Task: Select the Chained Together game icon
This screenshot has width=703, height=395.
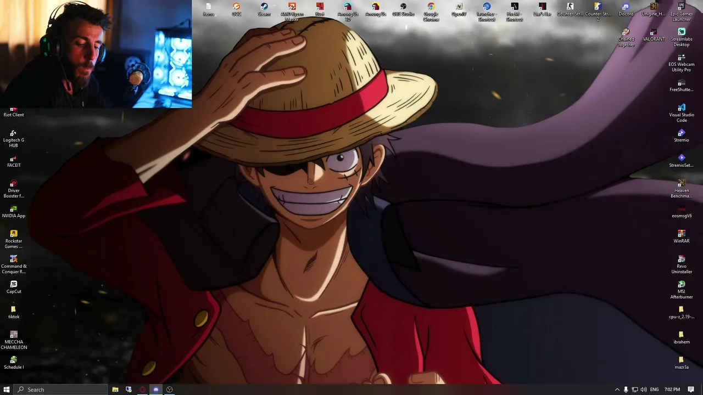Action: click(626, 37)
